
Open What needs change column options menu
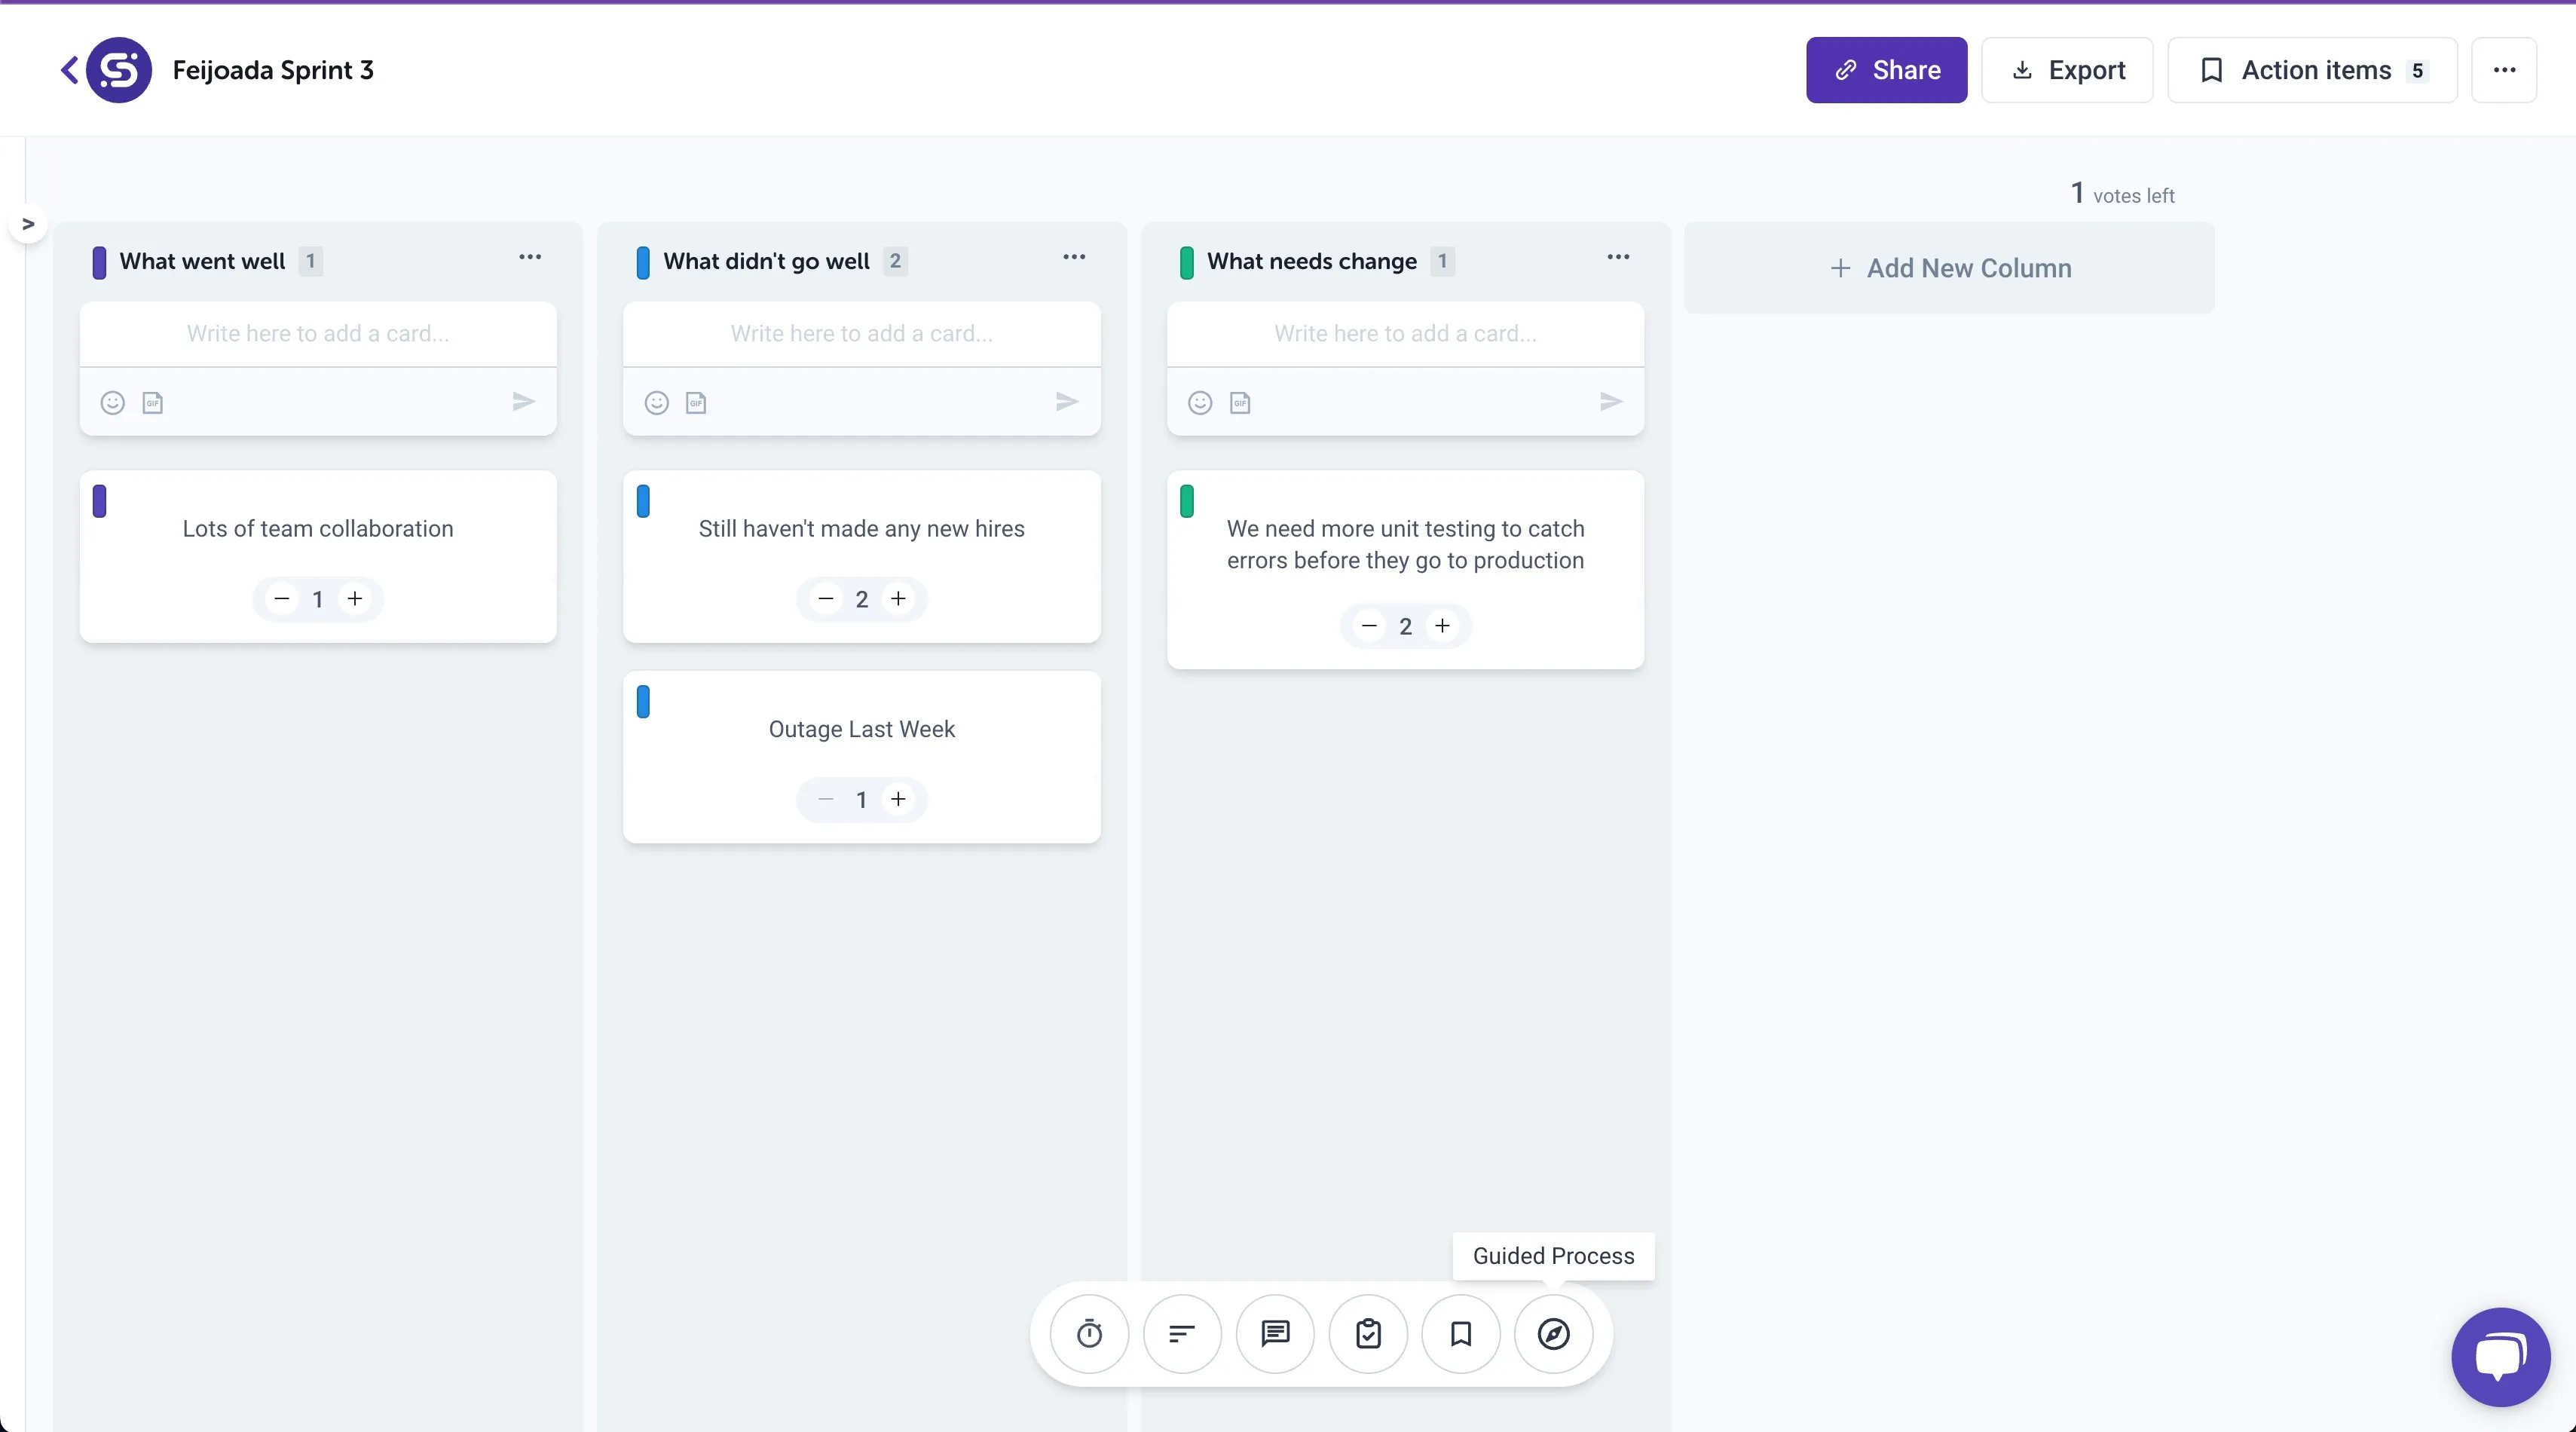(x=1618, y=258)
